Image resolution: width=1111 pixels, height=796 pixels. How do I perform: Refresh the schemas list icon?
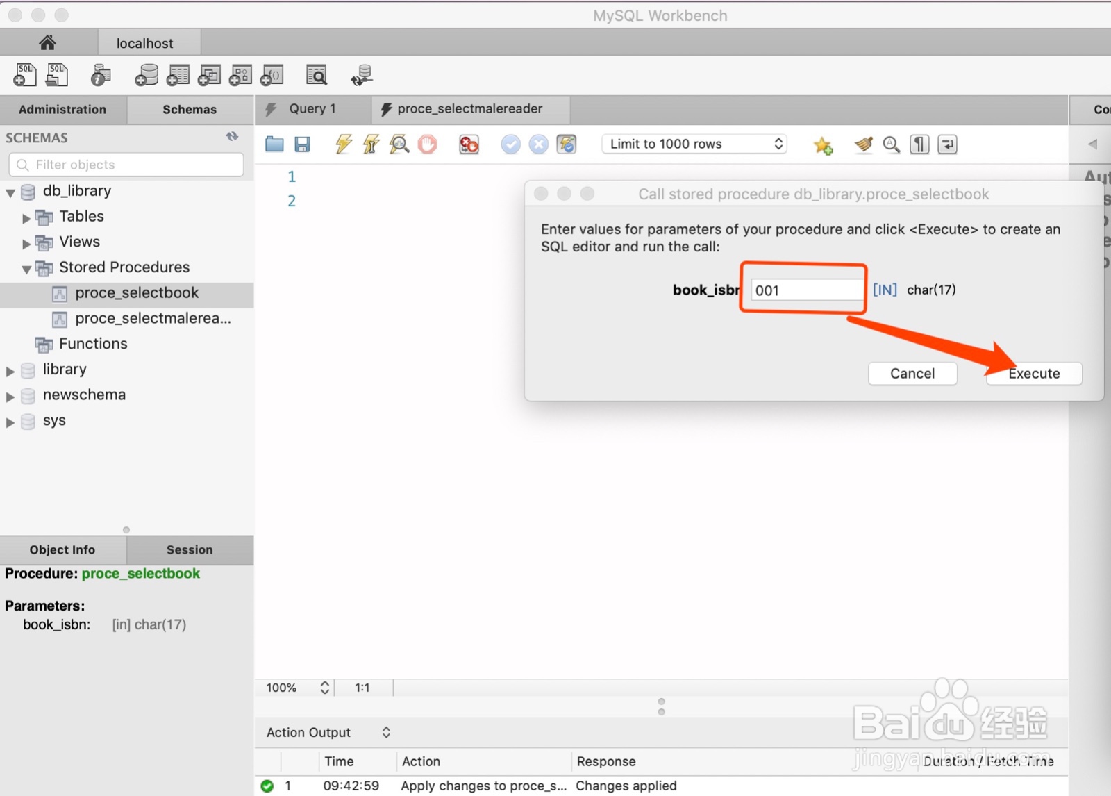pyautogui.click(x=232, y=137)
